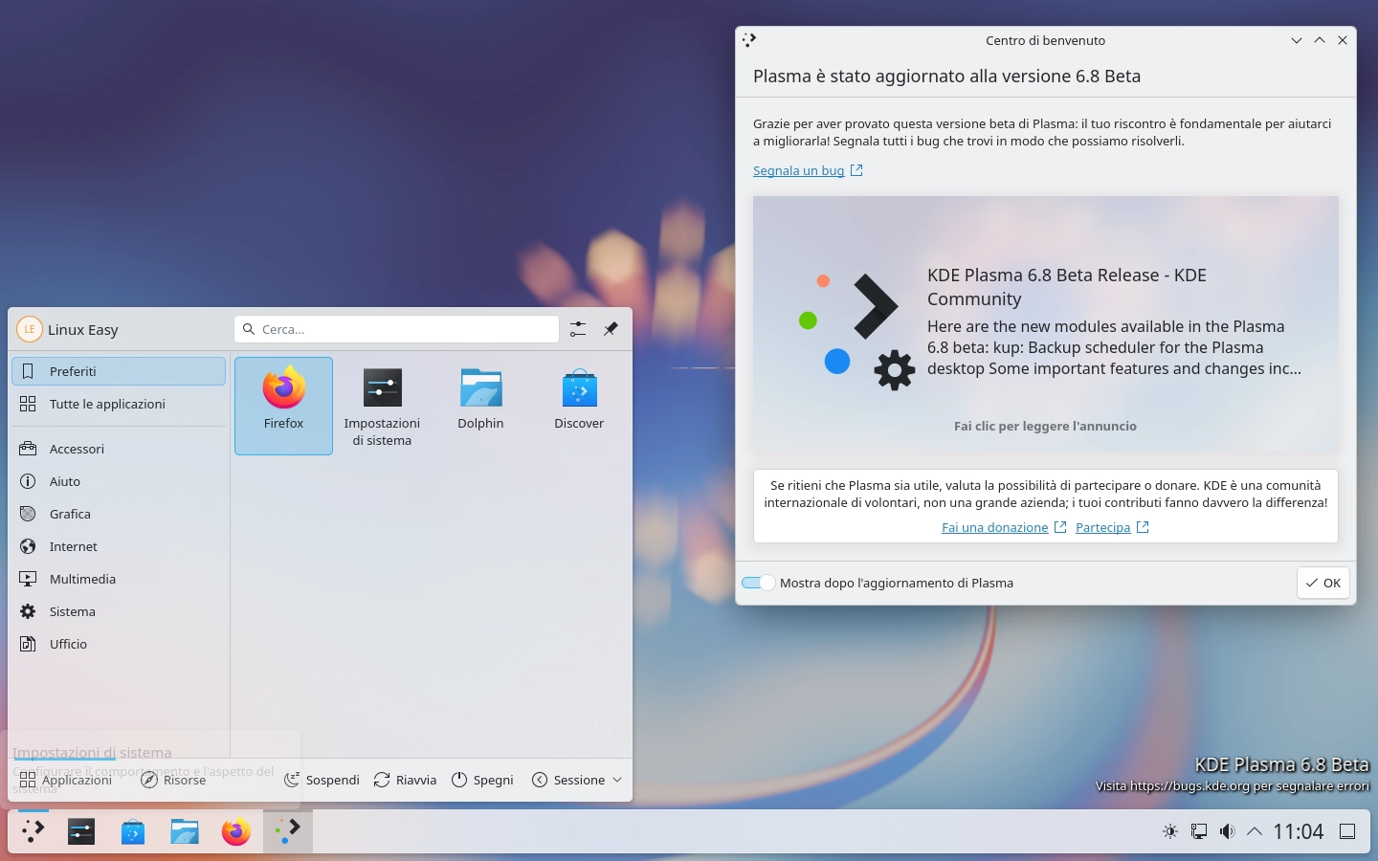Image resolution: width=1378 pixels, height=861 pixels.
Task: Open the Aiuto category
Action: pyautogui.click(x=119, y=481)
